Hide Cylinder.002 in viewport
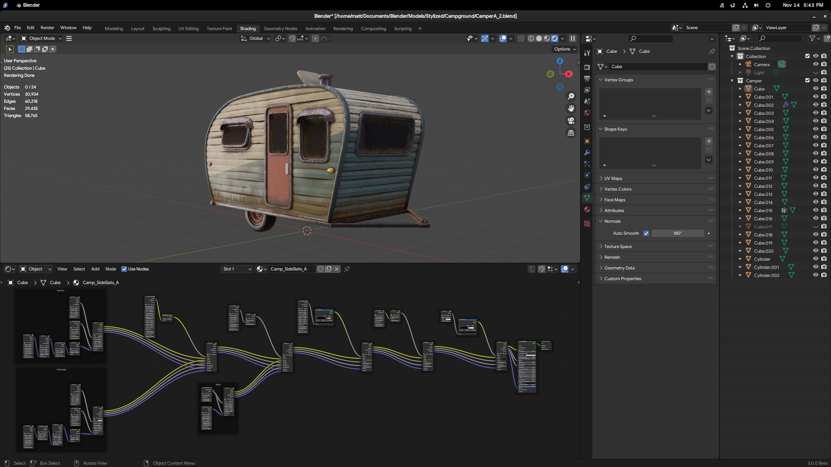The image size is (831, 467). coord(815,275)
